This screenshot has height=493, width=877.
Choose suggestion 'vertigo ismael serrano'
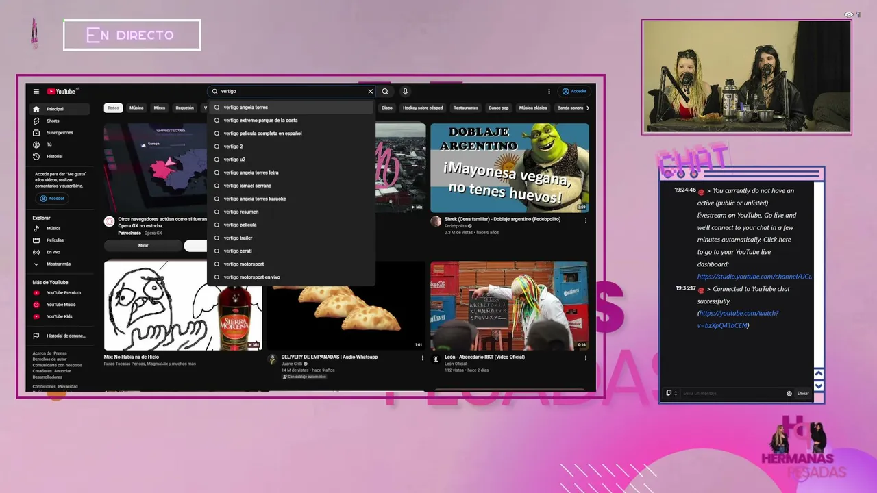pyautogui.click(x=291, y=186)
